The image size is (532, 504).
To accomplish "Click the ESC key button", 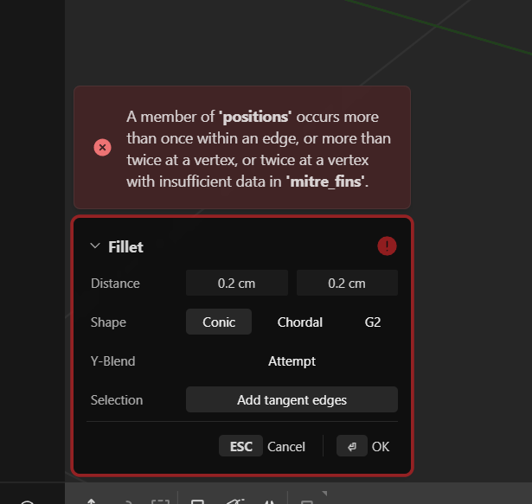I will point(240,446).
